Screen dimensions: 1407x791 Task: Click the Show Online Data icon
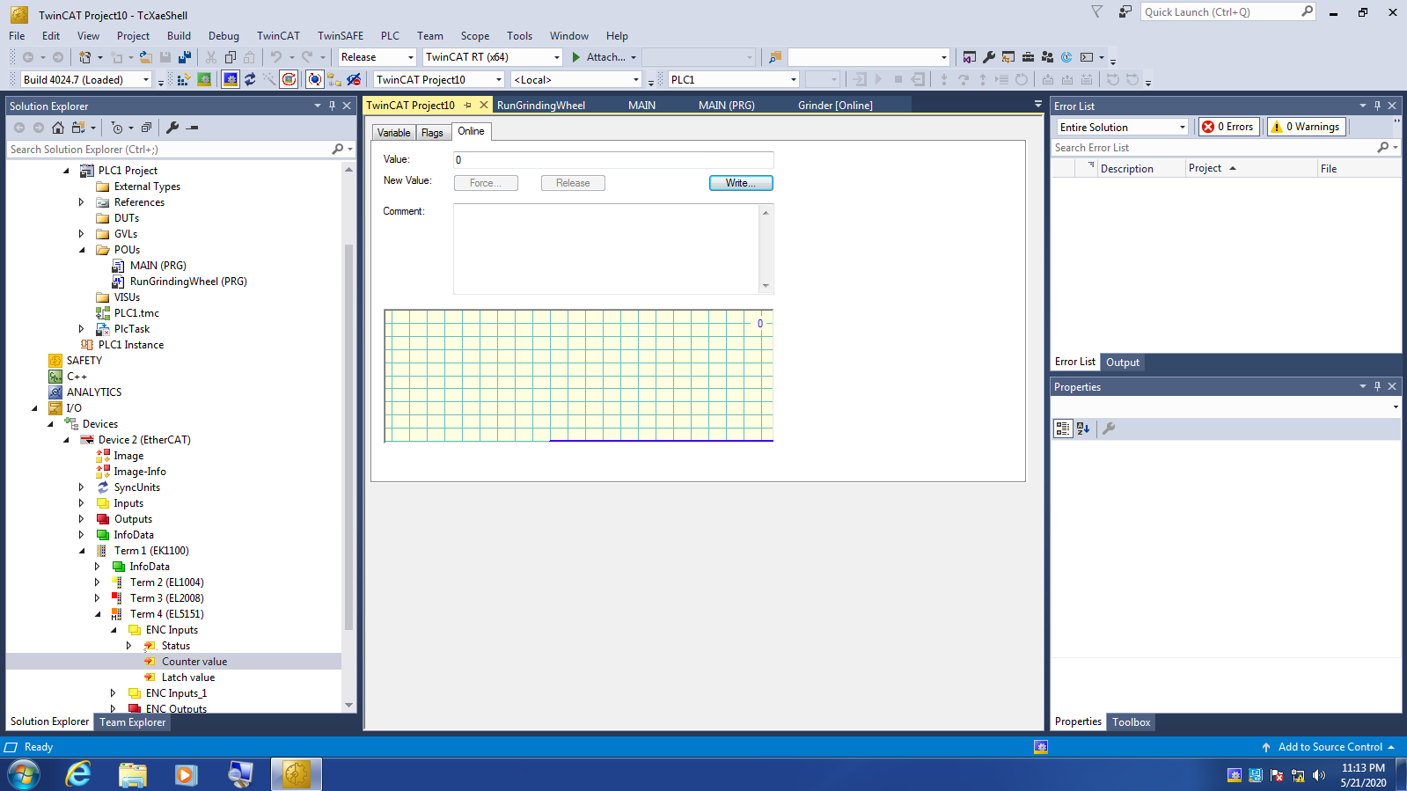tap(315, 79)
